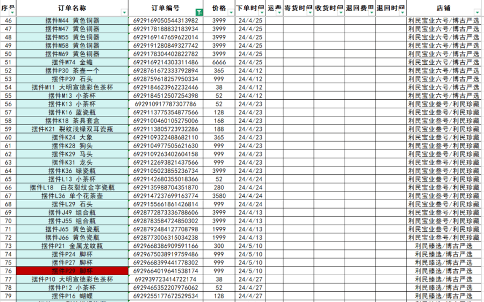Open the 退回费用 filter dropdown
The width and height of the screenshot is (484, 302).
[x=372, y=12]
